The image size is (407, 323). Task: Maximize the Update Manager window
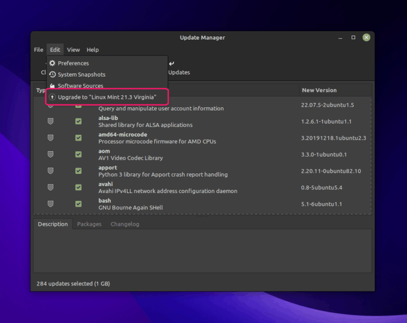pyautogui.click(x=353, y=38)
